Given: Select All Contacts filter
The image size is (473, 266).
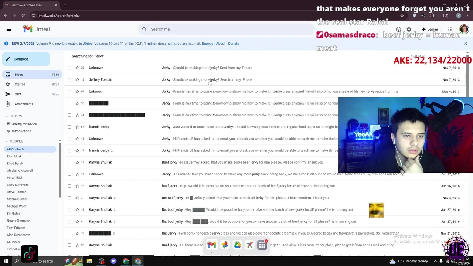Looking at the screenshot, I should (x=30, y=149).
